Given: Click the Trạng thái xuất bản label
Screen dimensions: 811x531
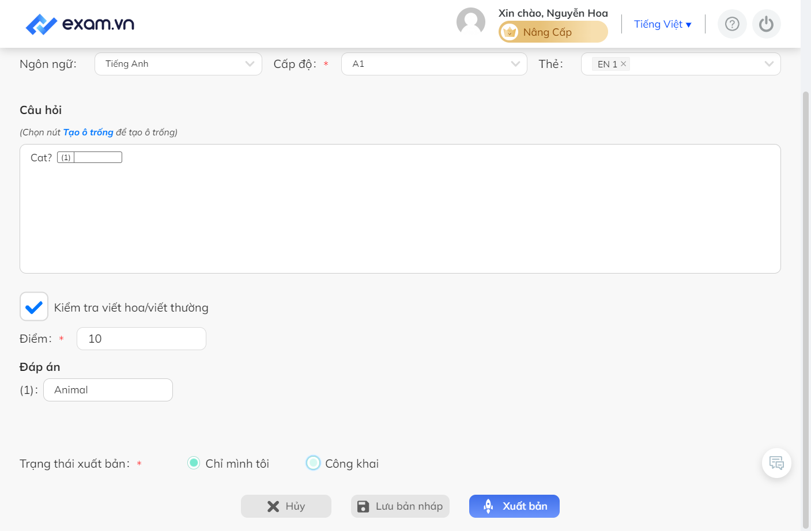Looking at the screenshot, I should [x=74, y=464].
